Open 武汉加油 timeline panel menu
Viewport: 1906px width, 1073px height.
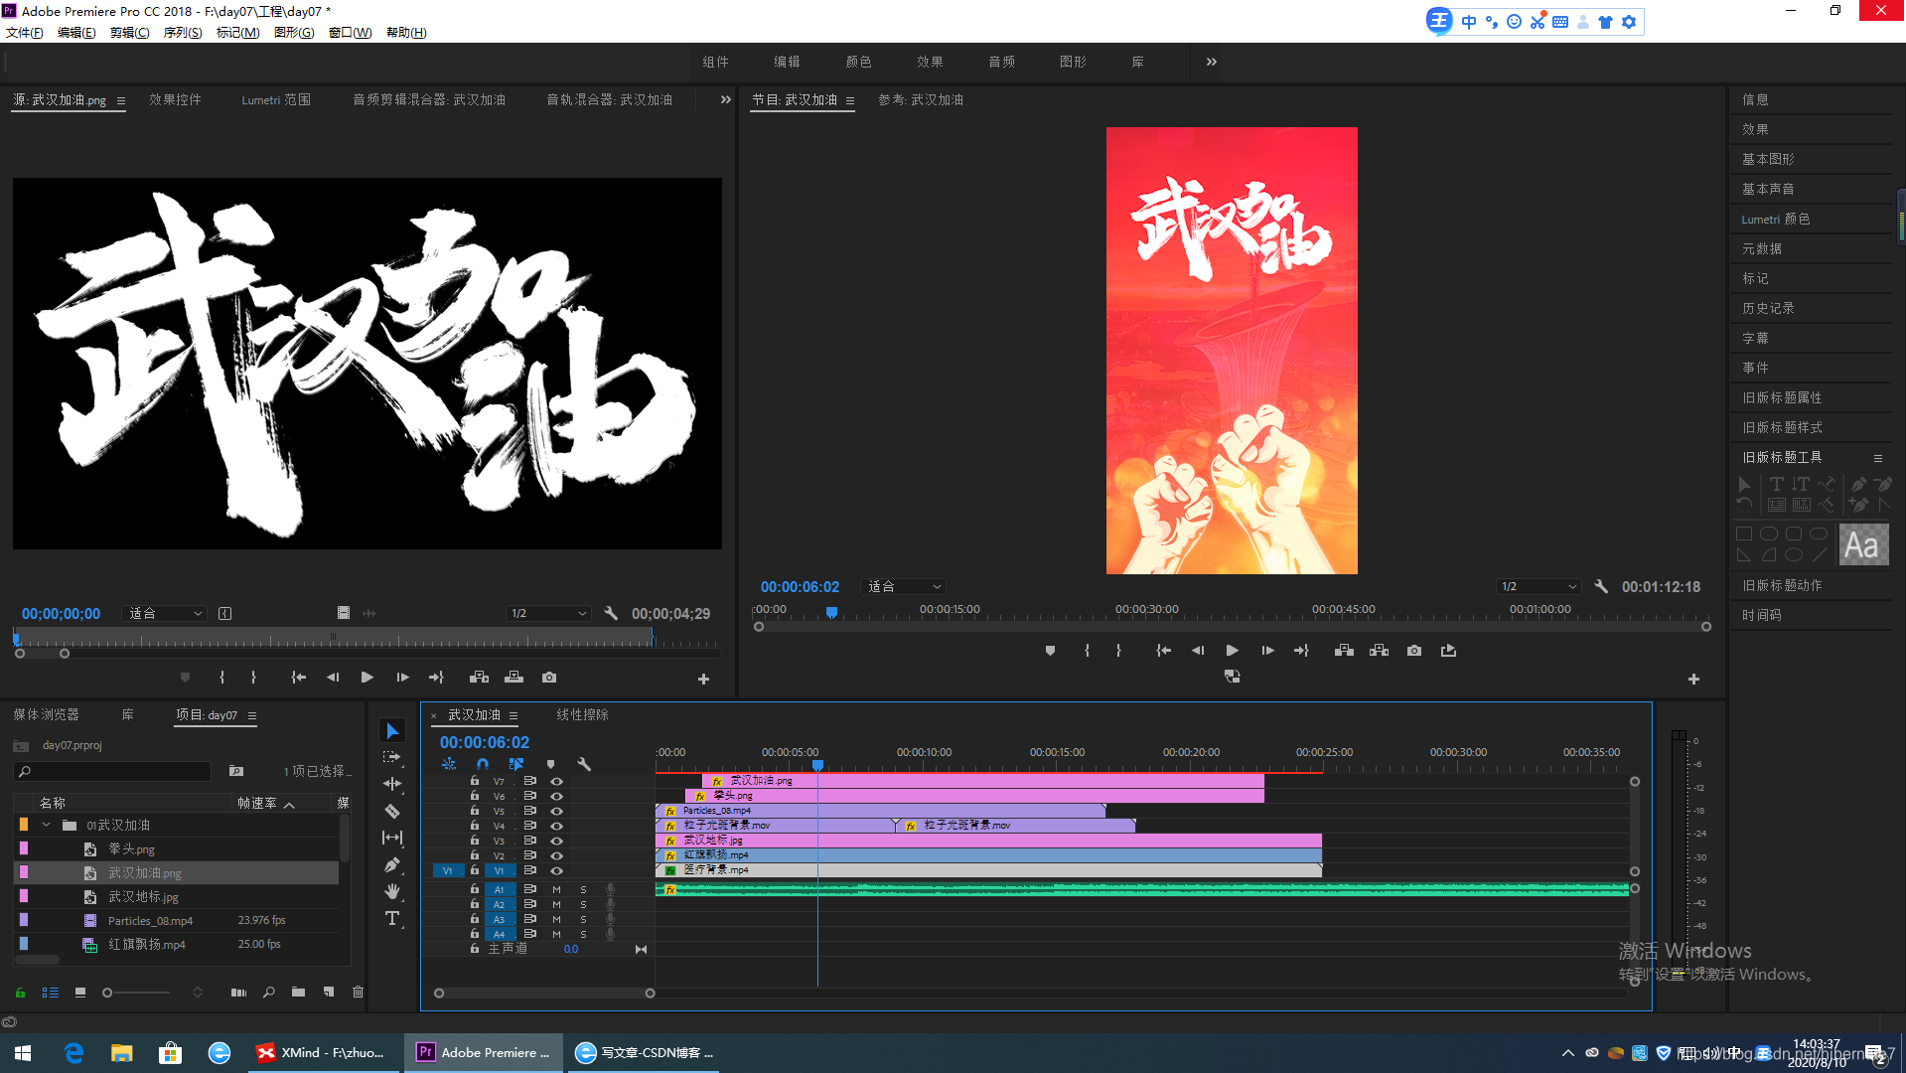point(513,715)
